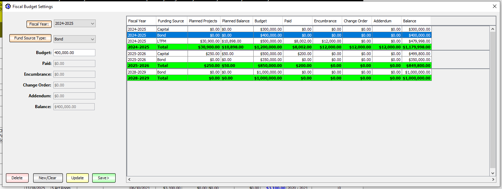This screenshot has height=189, width=502.
Task: Sort by Funding Source column header
Action: 171,21
